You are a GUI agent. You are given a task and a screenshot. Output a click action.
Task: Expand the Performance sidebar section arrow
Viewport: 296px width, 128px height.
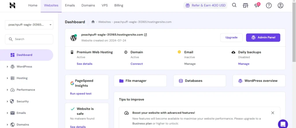pyautogui.click(x=7, y=90)
